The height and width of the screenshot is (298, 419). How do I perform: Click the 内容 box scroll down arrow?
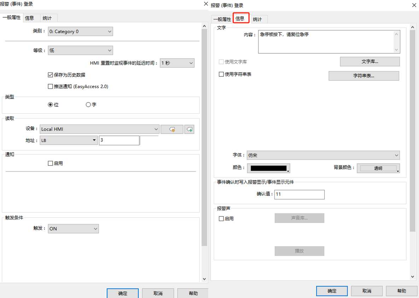coord(396,50)
